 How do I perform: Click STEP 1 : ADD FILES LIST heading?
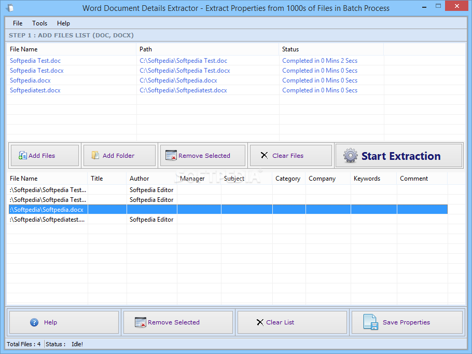[71, 35]
